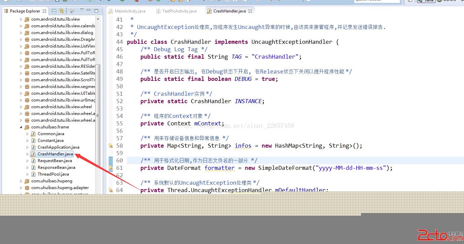Click the greyed Focus on Active Task icon
Image resolution: width=464 pixels, height=244 pixels.
[x=72, y=11]
